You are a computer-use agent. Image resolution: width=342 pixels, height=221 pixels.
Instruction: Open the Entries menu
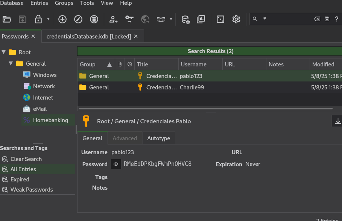coord(39,3)
